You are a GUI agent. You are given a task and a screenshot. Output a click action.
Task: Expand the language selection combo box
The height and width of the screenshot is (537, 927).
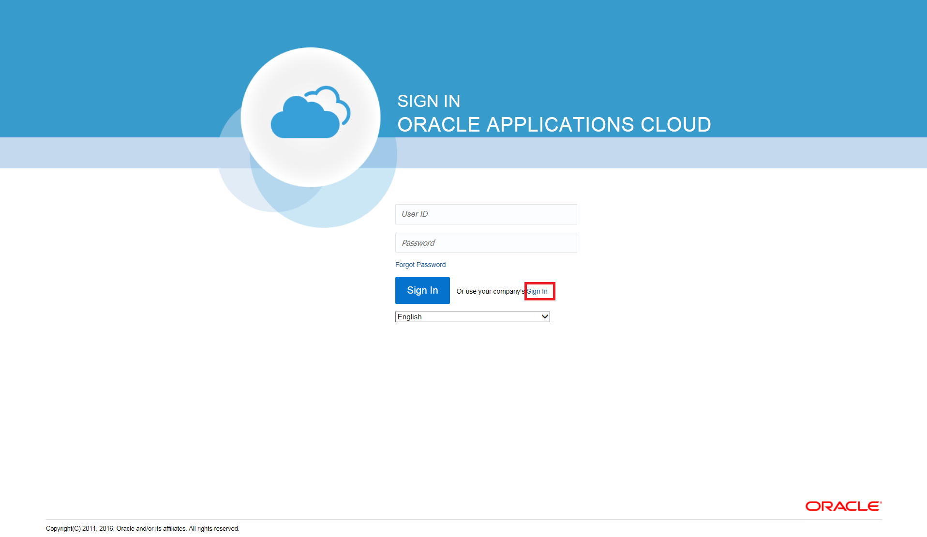pyautogui.click(x=472, y=316)
